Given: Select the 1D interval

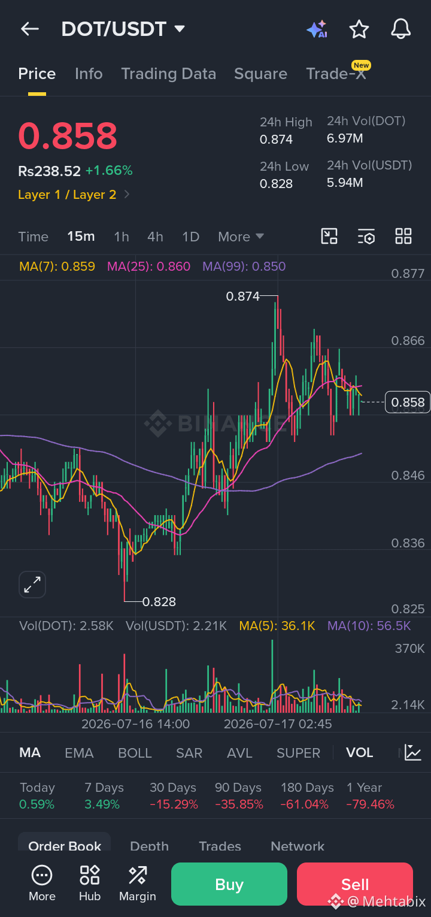Looking at the screenshot, I should click(190, 237).
